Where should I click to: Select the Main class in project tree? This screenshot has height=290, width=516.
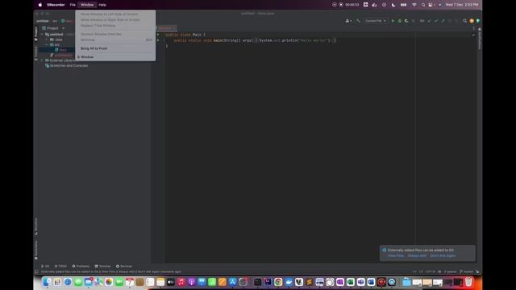61,50
